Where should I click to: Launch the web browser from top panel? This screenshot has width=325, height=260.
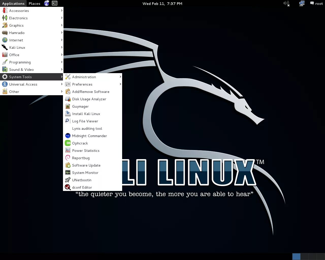pos(47,3)
